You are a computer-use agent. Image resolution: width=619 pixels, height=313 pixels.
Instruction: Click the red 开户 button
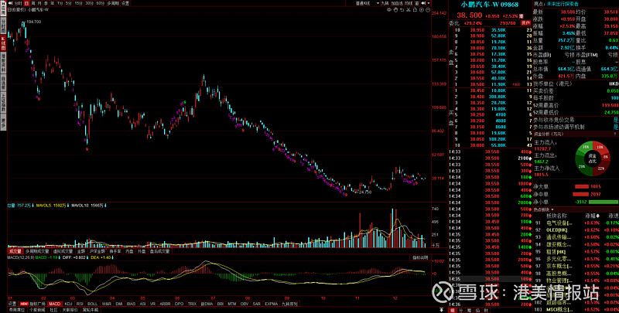[526, 23]
